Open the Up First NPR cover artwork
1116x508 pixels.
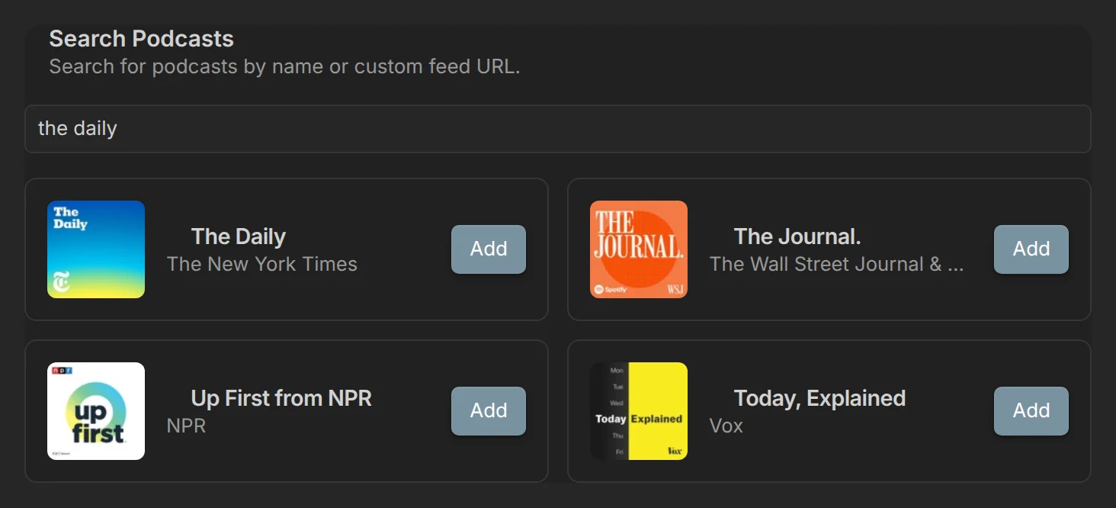click(96, 411)
